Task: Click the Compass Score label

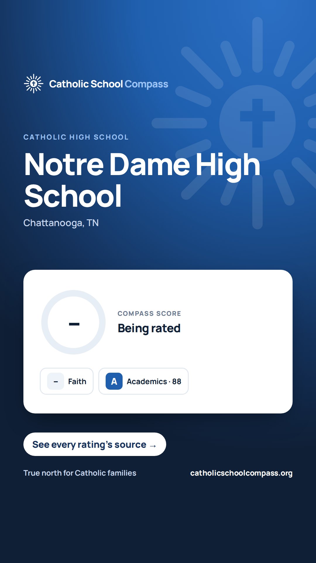Action: [149, 313]
